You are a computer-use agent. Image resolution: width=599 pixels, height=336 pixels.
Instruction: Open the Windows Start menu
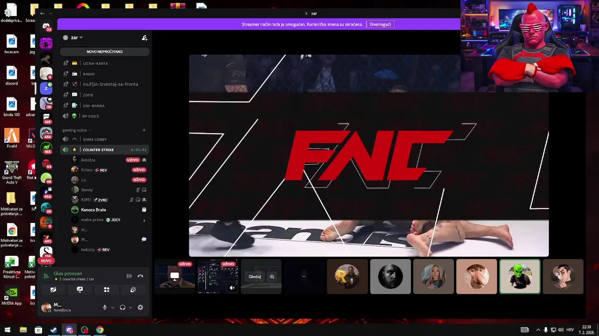[7, 330]
